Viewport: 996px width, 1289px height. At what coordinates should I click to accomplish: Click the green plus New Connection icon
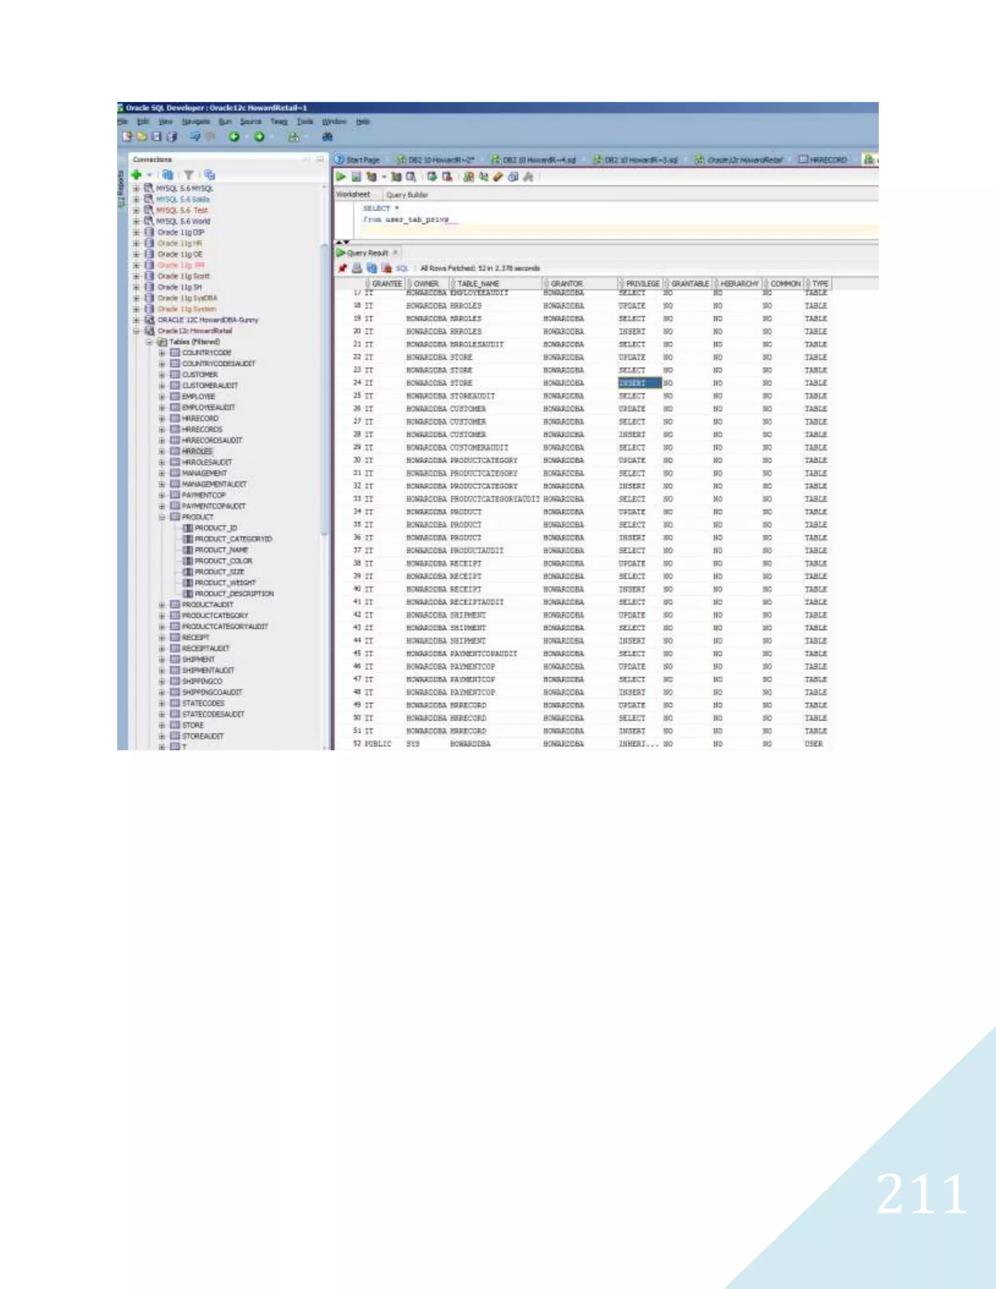click(x=136, y=175)
